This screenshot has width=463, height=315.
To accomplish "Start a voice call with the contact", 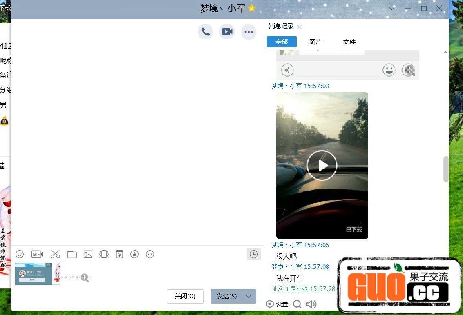I will click(206, 32).
